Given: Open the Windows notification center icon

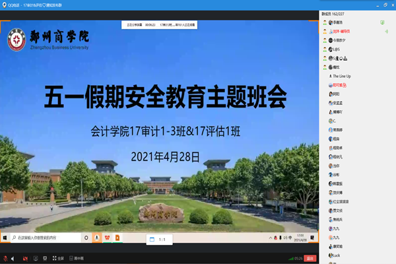Looking at the screenshot, I should pyautogui.click(x=312, y=238).
